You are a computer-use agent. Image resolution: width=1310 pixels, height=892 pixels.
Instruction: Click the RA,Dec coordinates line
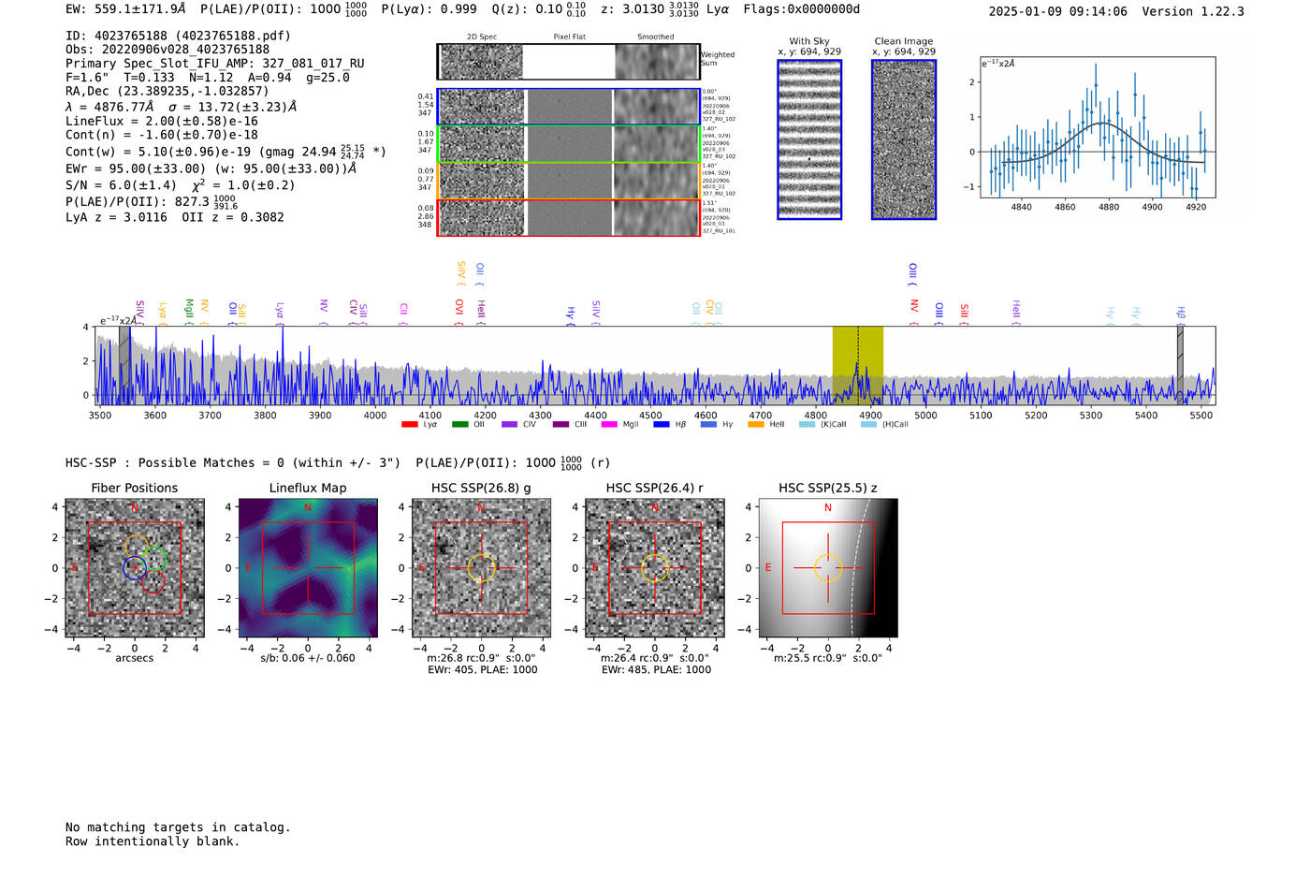click(x=167, y=91)
